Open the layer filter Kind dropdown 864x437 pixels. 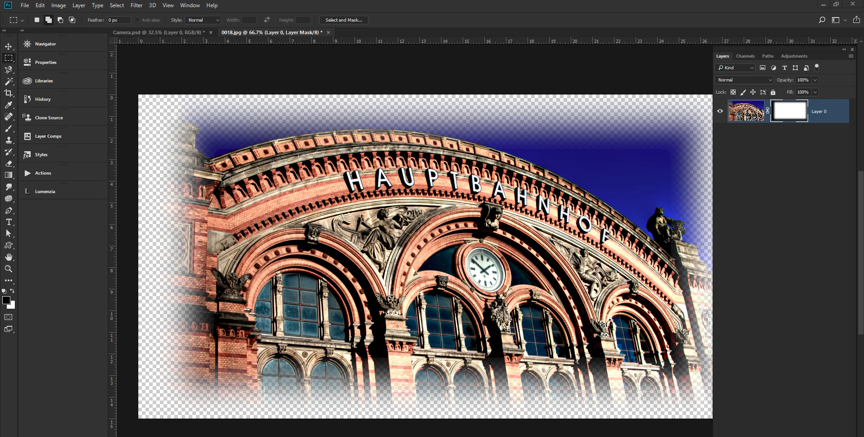coord(735,68)
